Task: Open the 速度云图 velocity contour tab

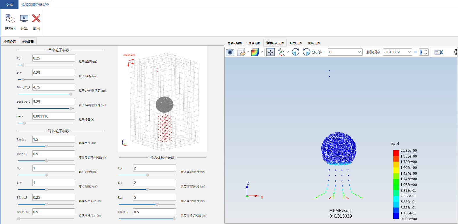Action: 254,43
